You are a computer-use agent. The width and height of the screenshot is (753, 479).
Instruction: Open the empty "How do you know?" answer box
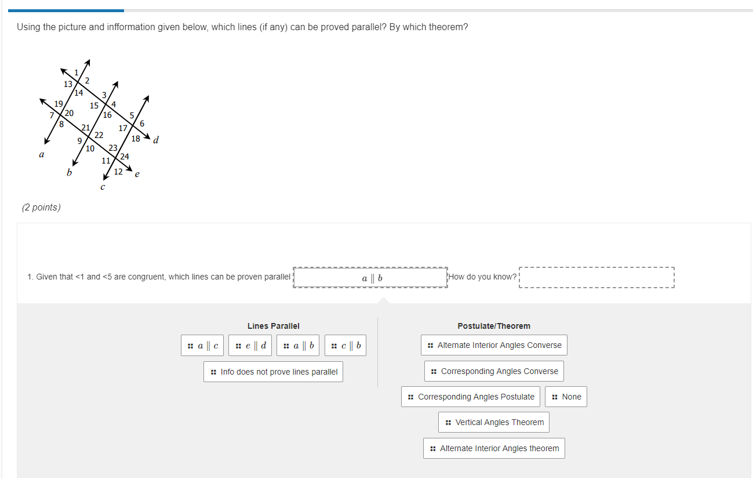point(596,277)
